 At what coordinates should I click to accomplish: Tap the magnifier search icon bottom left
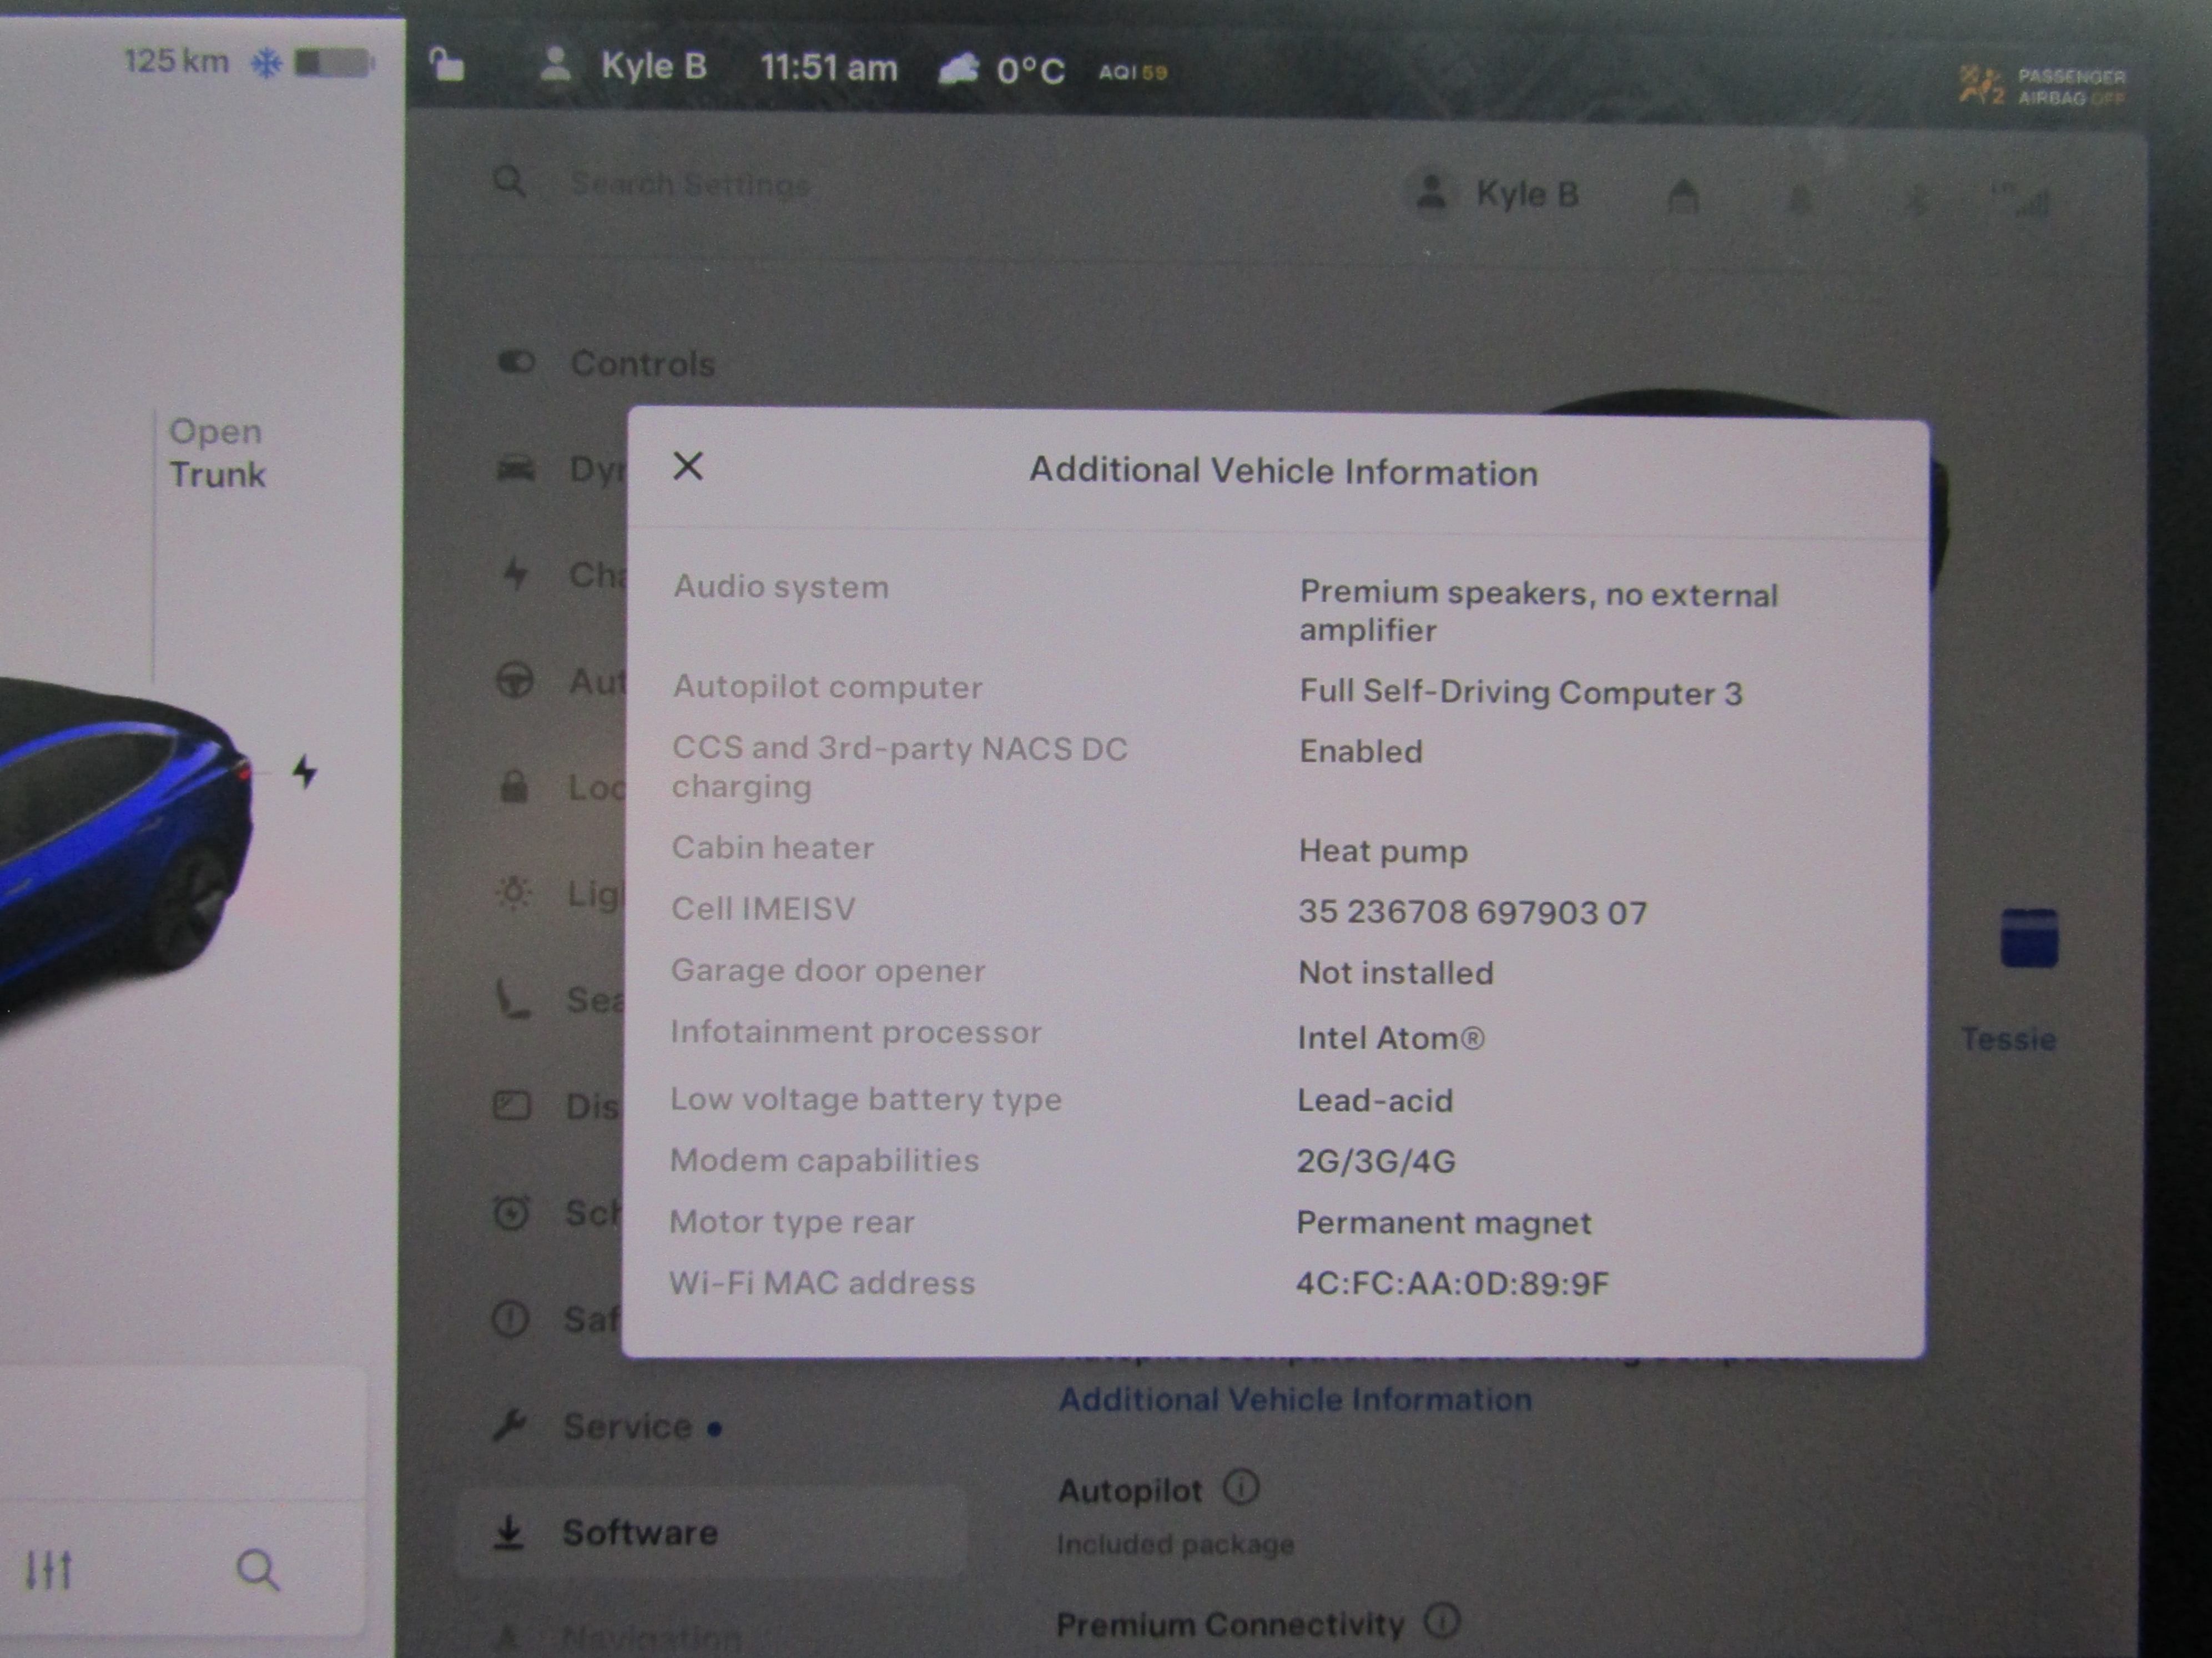[257, 1569]
